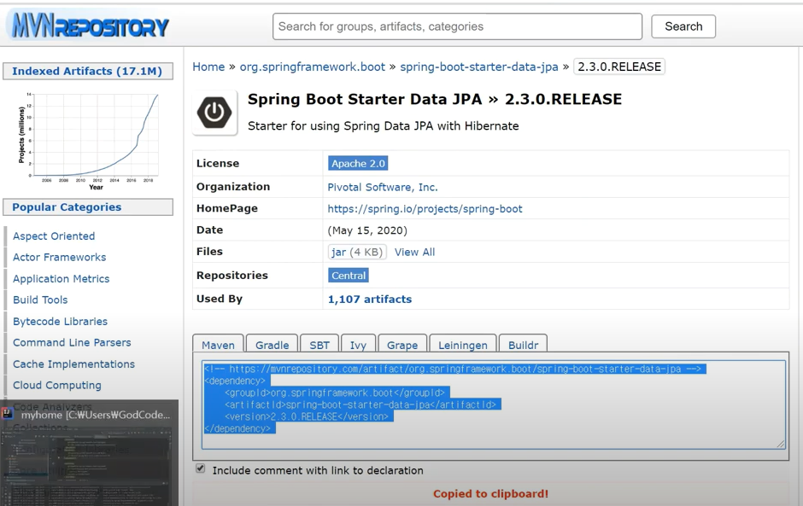Click inside the Maven dependency snippet textarea
Screen dimensions: 803x506
click(493, 404)
